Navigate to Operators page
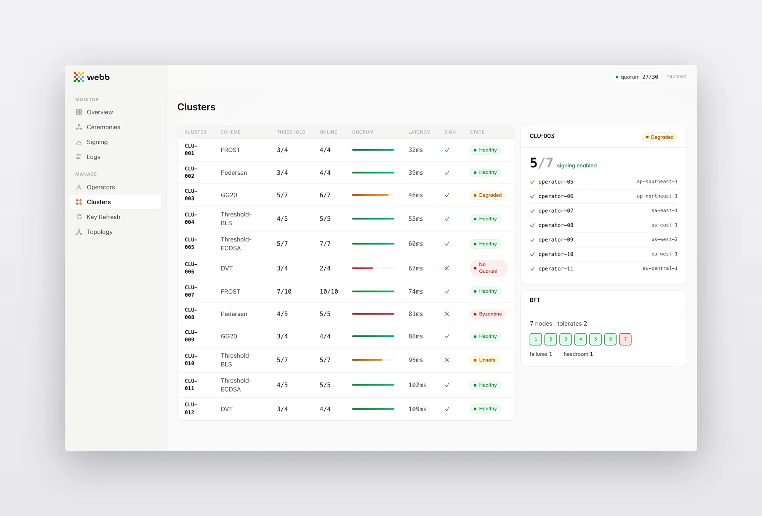This screenshot has height=516, width=762. (115, 187)
